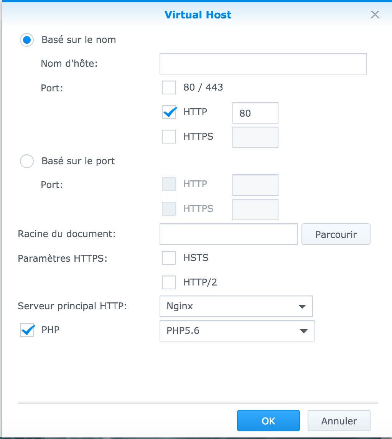Click the port-based HTTP port field
The image size is (392, 439).
(x=255, y=185)
